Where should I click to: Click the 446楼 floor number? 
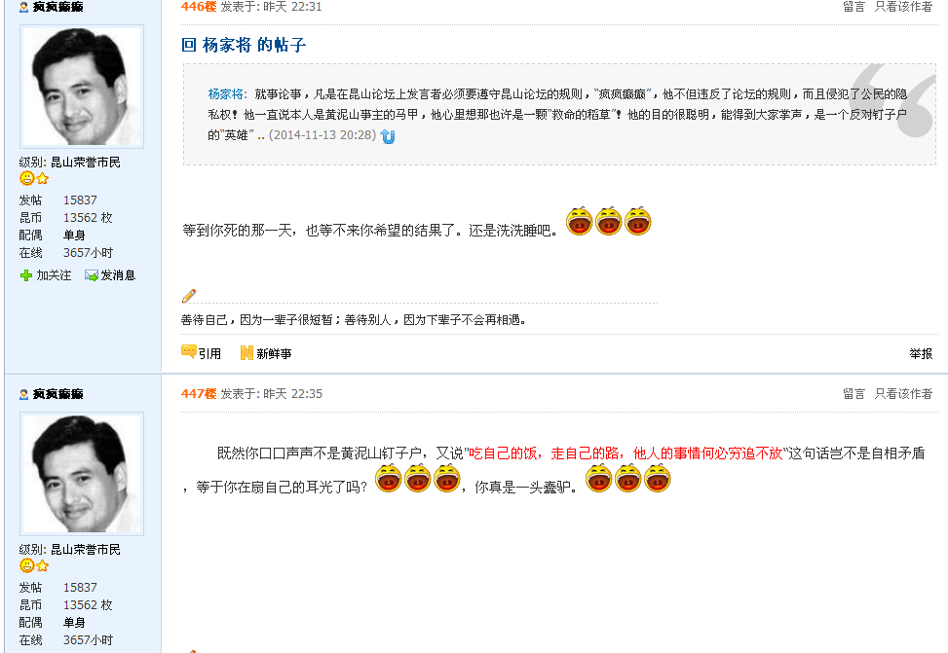199,7
